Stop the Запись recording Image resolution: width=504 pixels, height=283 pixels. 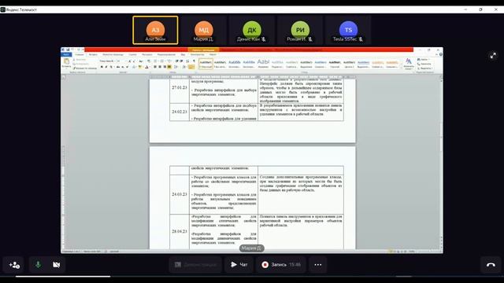click(281, 265)
